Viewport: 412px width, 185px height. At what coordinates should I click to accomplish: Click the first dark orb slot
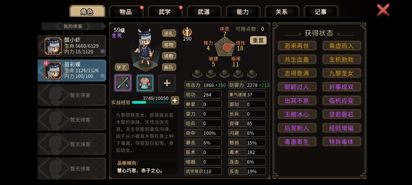(197, 73)
